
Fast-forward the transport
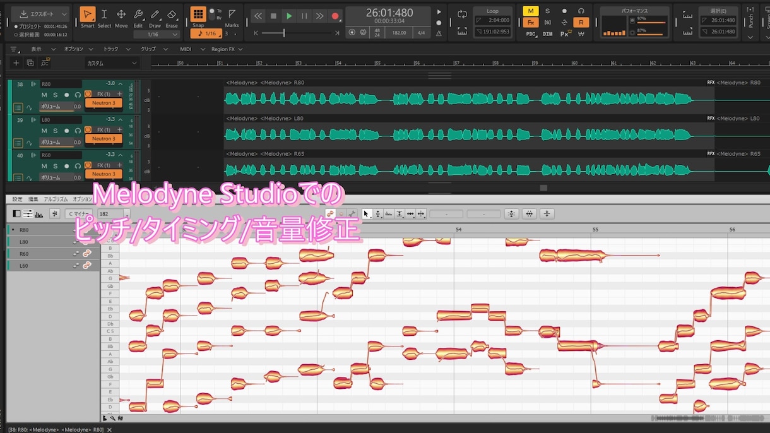click(x=320, y=16)
